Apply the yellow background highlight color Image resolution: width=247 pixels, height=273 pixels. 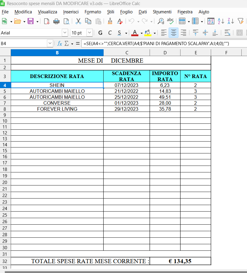tap(148, 33)
